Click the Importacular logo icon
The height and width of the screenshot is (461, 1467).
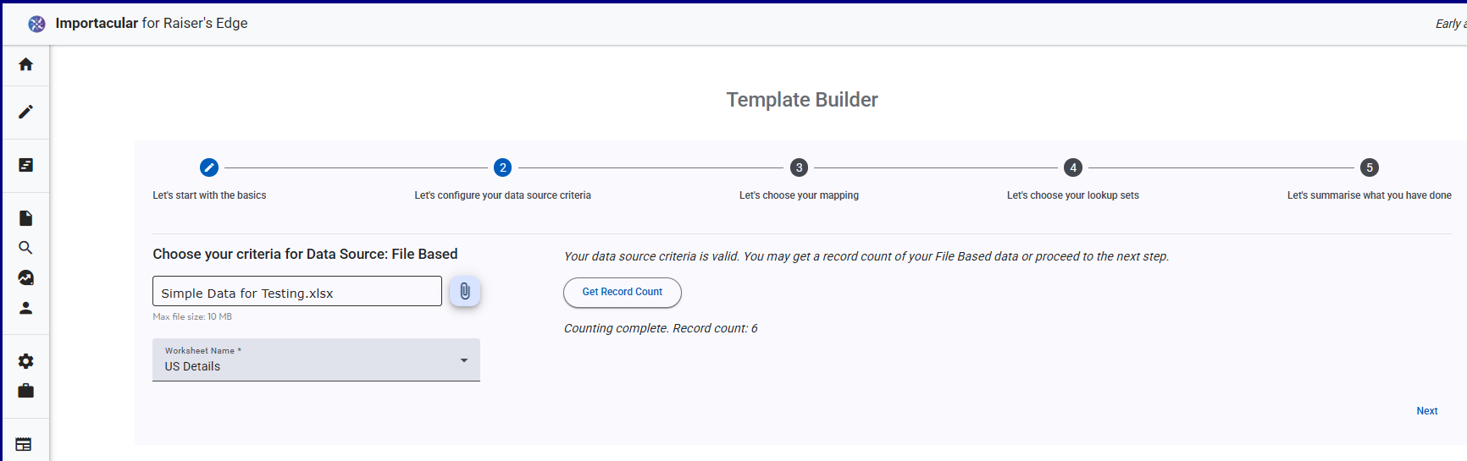pos(36,24)
